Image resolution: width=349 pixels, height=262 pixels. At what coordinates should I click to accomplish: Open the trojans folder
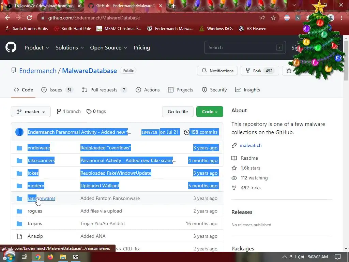pyautogui.click(x=35, y=223)
